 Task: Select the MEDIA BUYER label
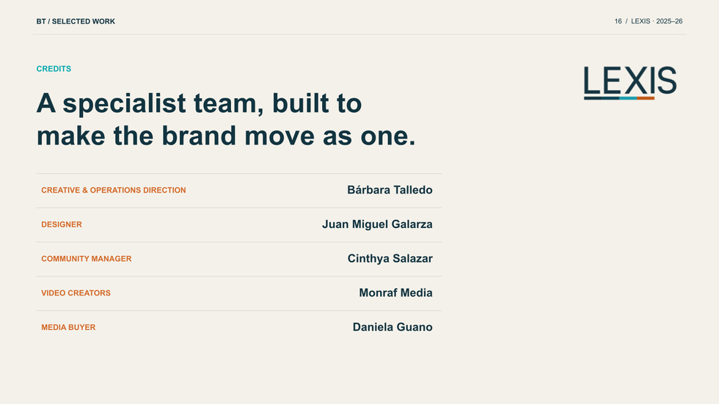(68, 328)
